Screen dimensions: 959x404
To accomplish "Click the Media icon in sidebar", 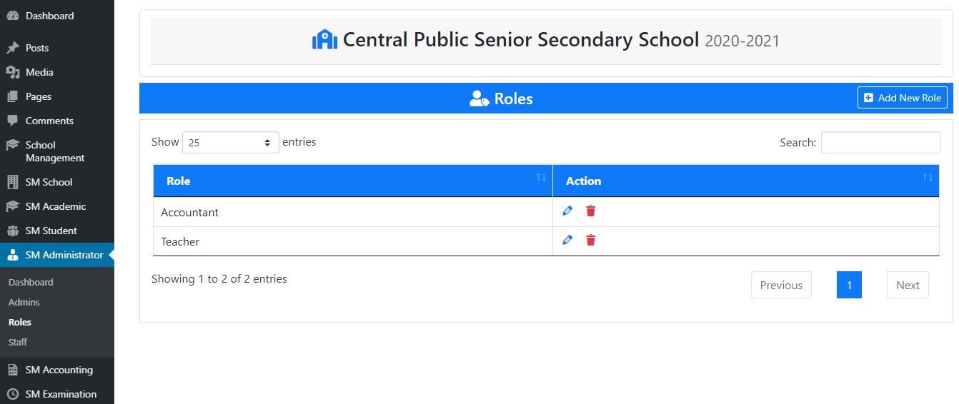I will click(12, 72).
